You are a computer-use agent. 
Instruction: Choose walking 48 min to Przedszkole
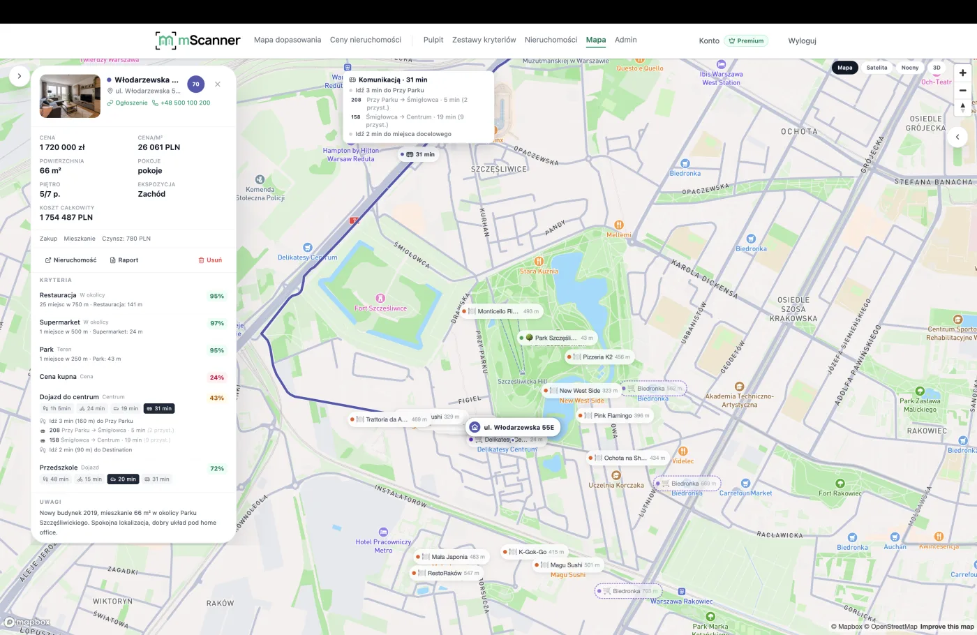(x=56, y=479)
